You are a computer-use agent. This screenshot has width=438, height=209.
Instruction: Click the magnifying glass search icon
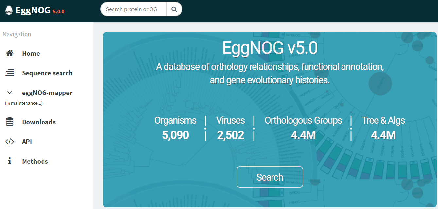(x=174, y=9)
